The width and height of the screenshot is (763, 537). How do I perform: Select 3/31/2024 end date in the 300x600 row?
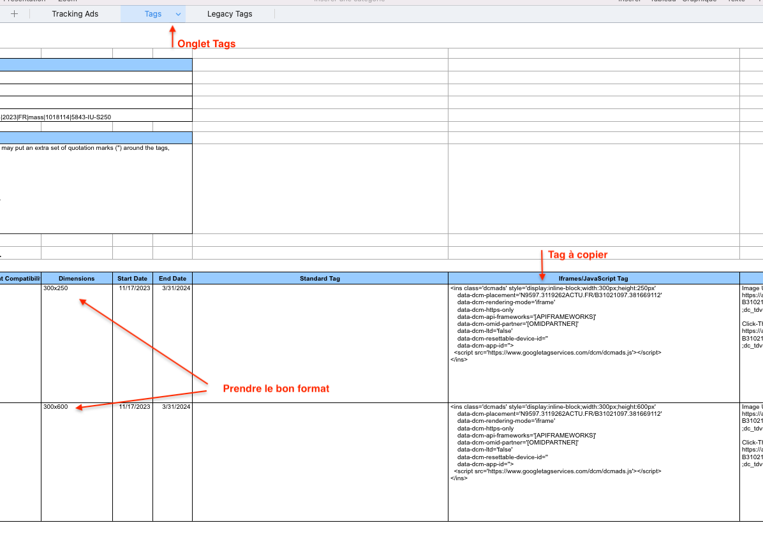pos(173,462)
